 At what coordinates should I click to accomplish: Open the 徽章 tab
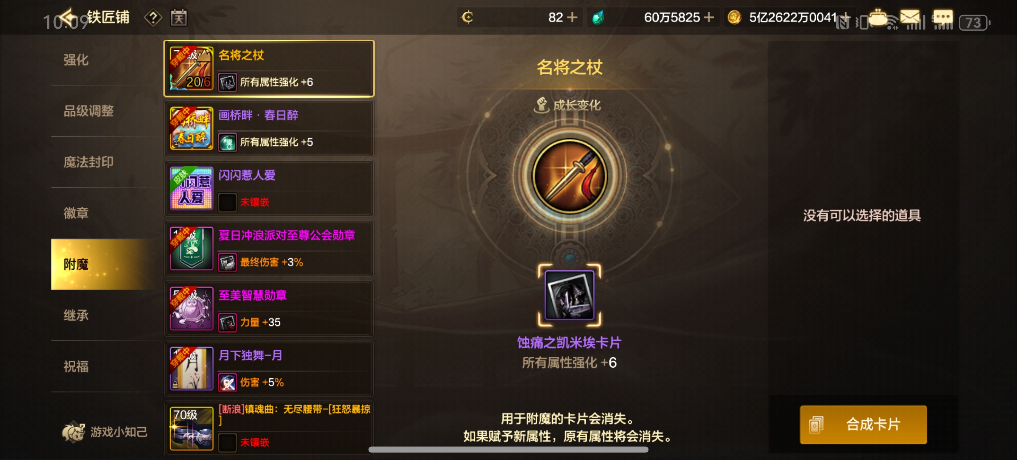pyautogui.click(x=76, y=213)
